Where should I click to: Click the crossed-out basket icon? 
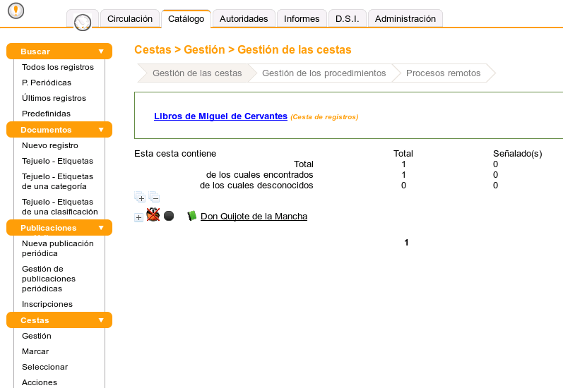[x=153, y=215]
